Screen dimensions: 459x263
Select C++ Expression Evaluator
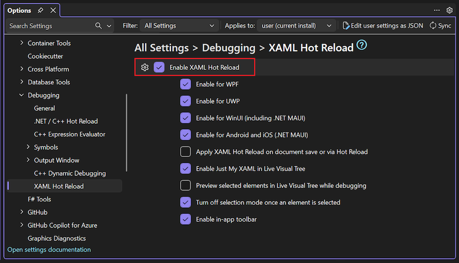click(70, 134)
